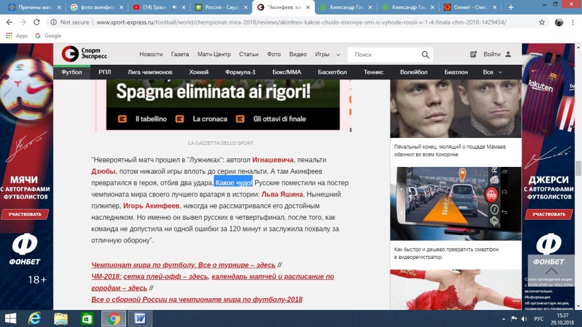Image resolution: width=582 pixels, height=327 pixels.
Task: Open the Хоккей category
Action: pyautogui.click(x=198, y=72)
